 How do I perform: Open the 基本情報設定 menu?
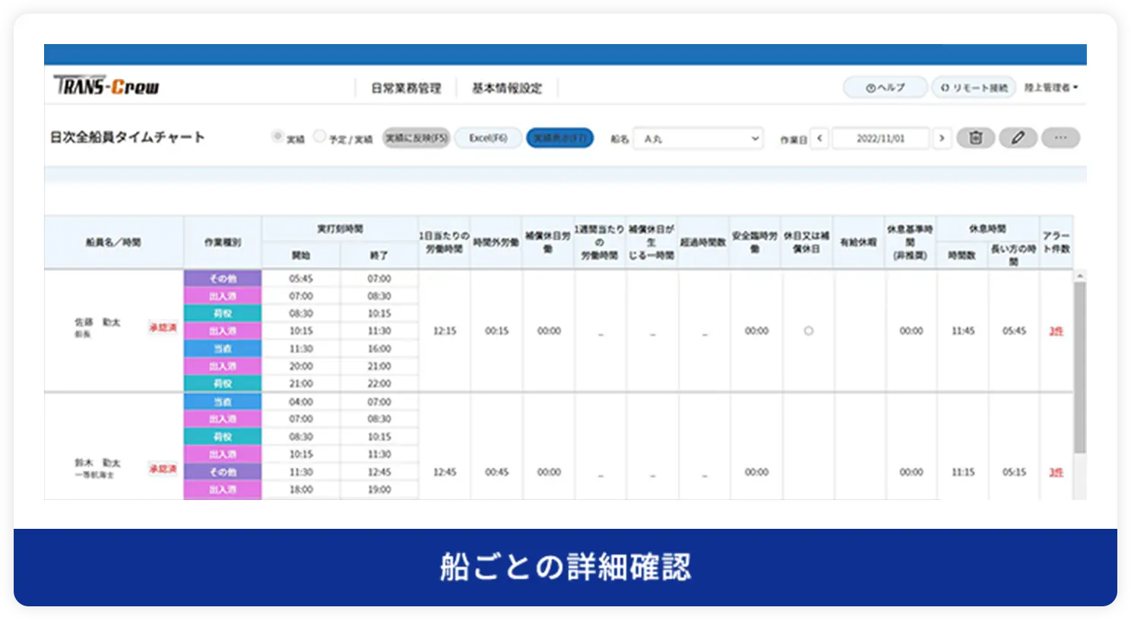(x=507, y=88)
